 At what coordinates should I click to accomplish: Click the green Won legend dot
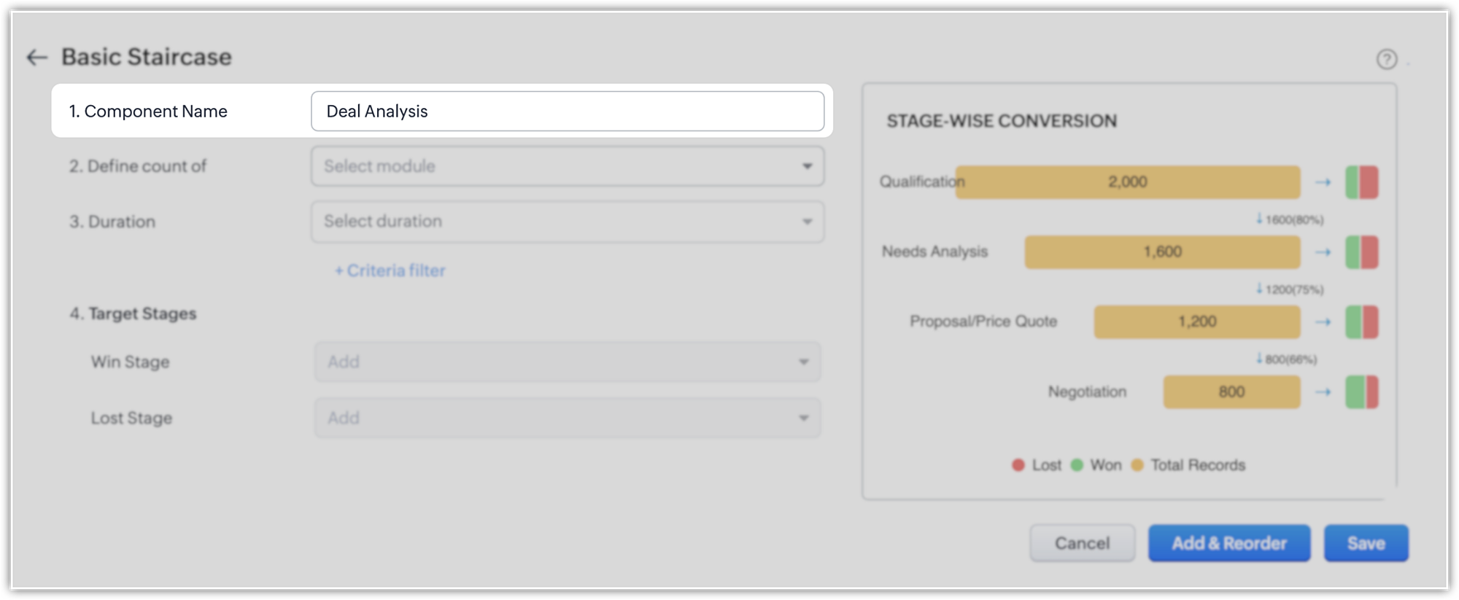[1077, 465]
